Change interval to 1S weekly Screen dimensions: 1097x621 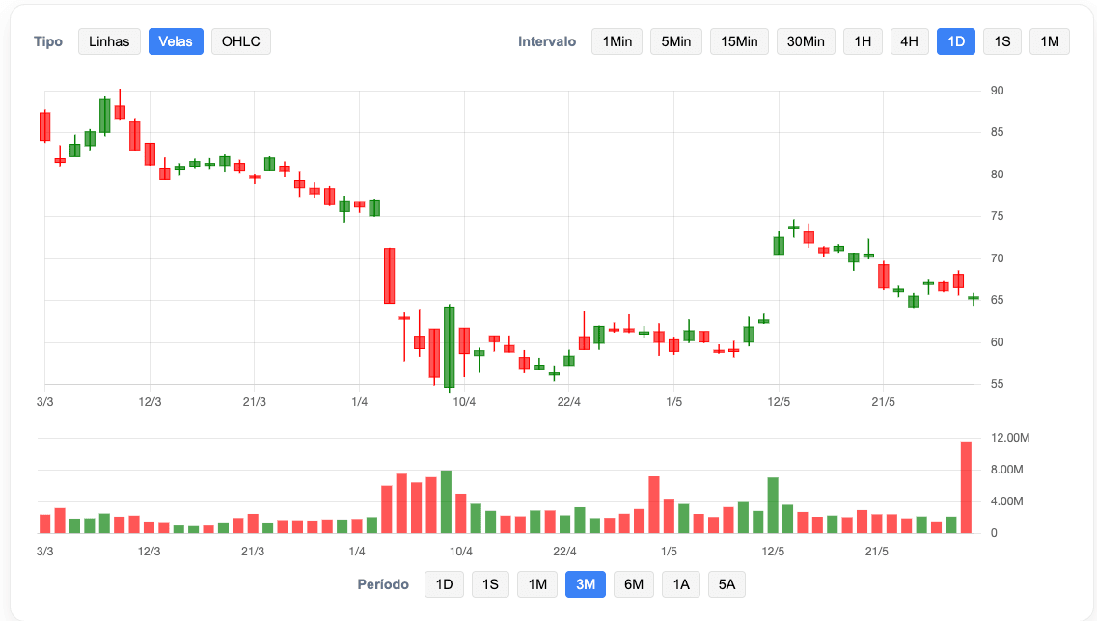coord(1002,41)
